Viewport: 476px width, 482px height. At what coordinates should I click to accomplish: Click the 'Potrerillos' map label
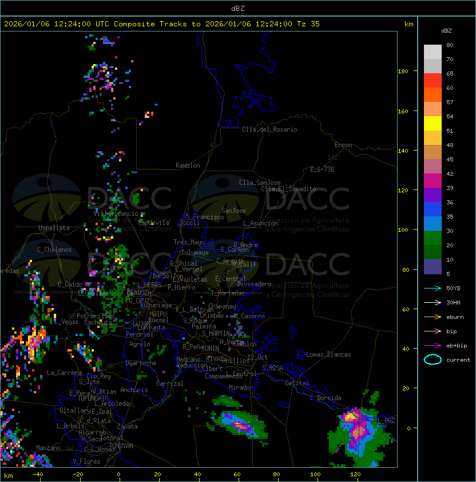tap(96, 316)
